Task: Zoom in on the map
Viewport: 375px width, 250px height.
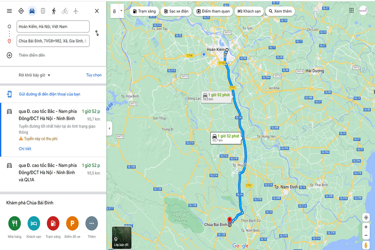Action: click(x=366, y=227)
